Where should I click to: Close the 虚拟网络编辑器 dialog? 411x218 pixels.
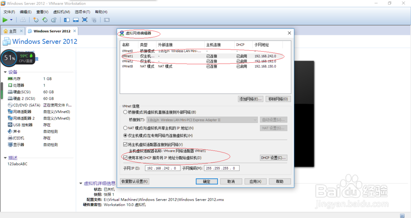[289, 33]
